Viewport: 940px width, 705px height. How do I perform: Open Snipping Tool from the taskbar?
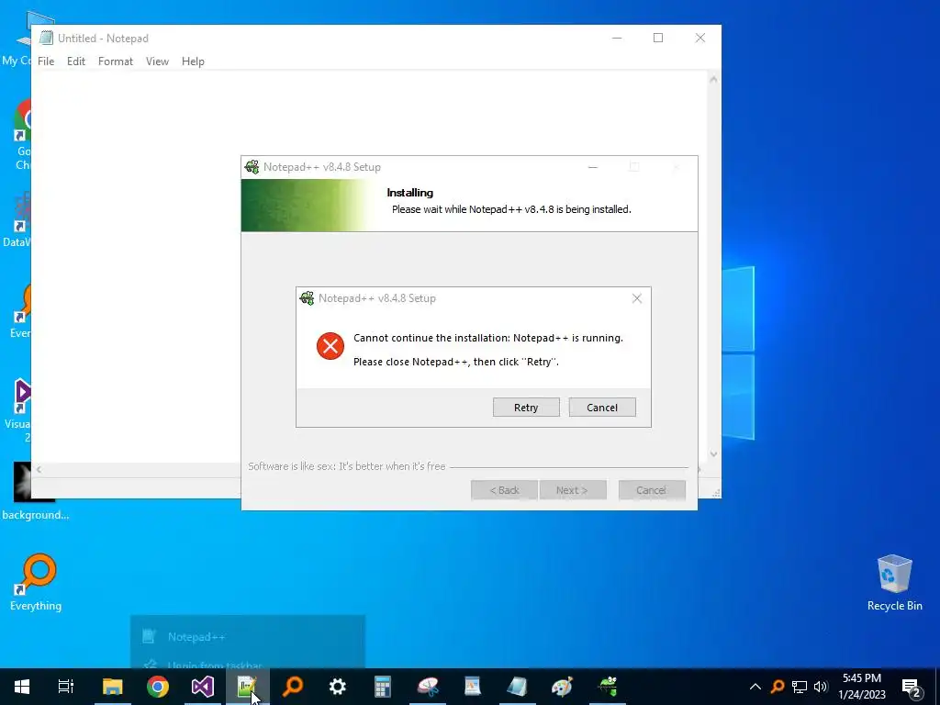pos(428,687)
